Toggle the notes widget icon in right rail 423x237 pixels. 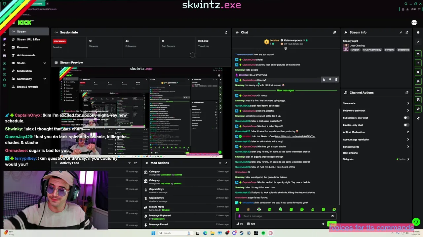(x=418, y=72)
